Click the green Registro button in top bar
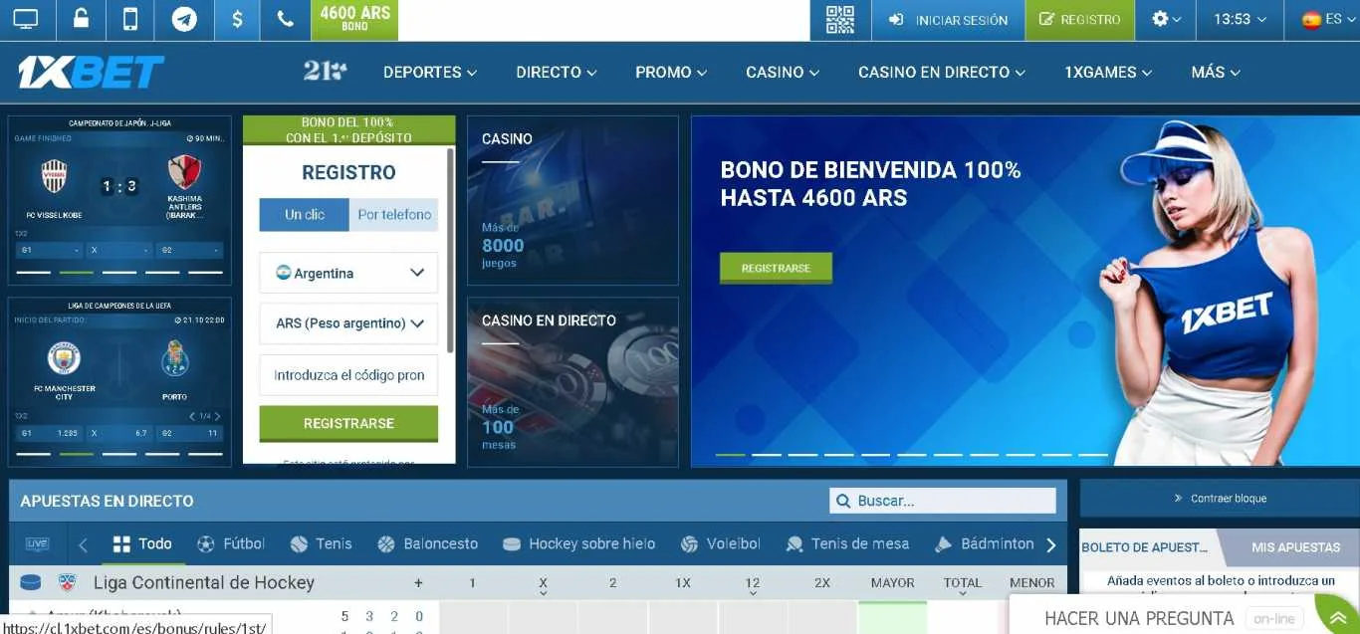The width and height of the screenshot is (1360, 634). pyautogui.click(x=1080, y=20)
